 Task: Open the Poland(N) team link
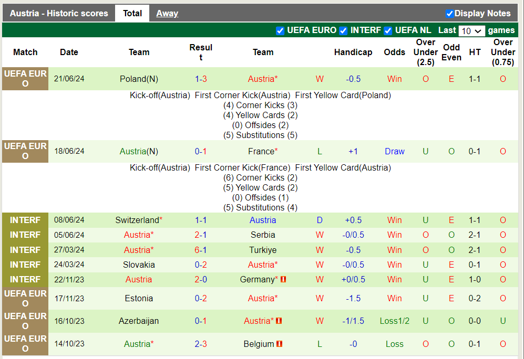(x=139, y=79)
